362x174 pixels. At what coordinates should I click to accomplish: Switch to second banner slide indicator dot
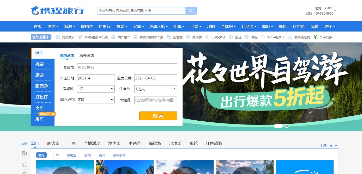click(287, 126)
